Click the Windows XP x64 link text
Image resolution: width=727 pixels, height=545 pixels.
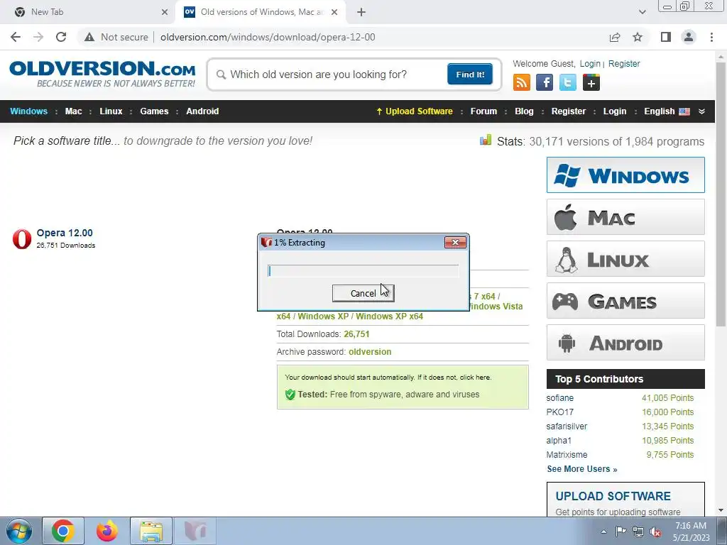pos(390,316)
